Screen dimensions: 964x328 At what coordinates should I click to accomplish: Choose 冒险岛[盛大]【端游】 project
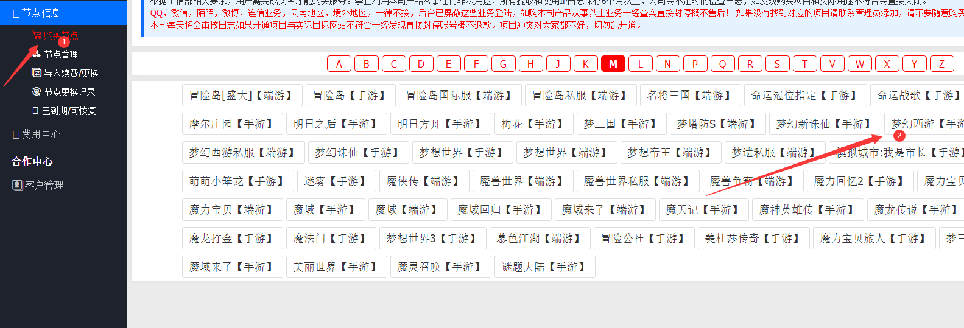click(x=242, y=96)
